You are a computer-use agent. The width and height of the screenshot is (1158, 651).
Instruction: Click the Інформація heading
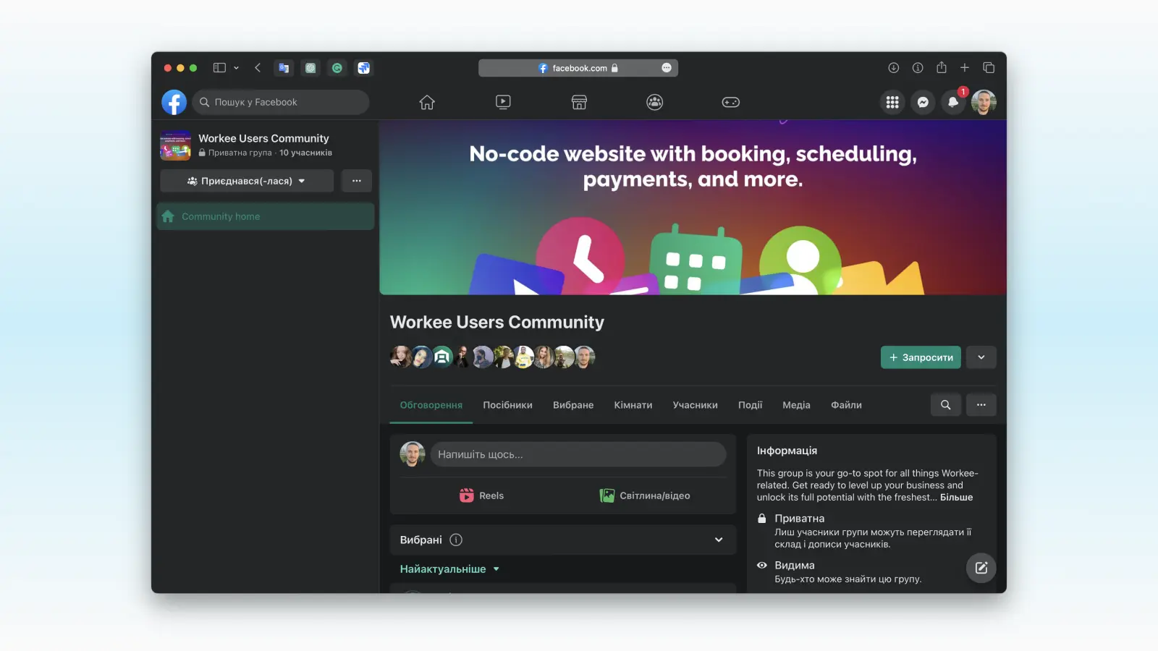coord(787,451)
